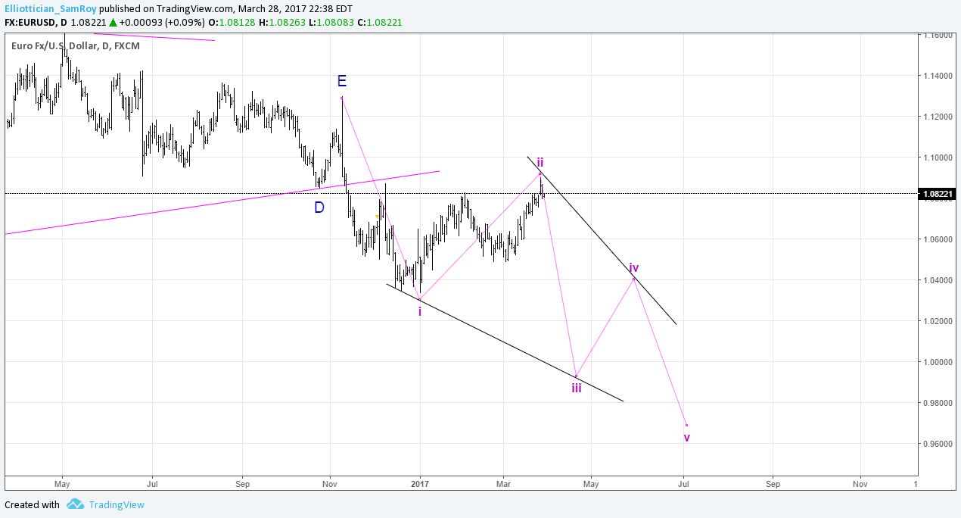This screenshot has height=518, width=961.
Task: Click the high price value H:1.08263
Action: click(282, 23)
